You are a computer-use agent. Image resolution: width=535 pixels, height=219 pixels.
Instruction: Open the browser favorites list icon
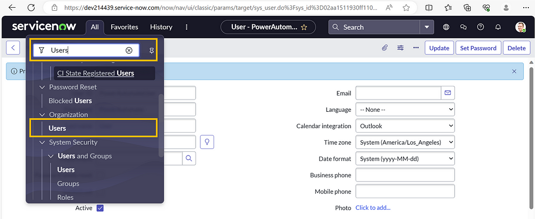point(448,8)
